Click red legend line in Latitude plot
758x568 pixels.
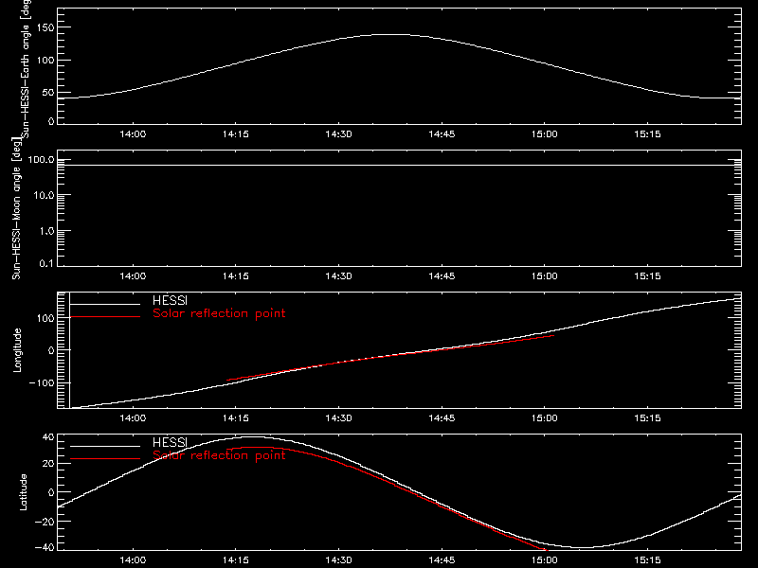105,459
